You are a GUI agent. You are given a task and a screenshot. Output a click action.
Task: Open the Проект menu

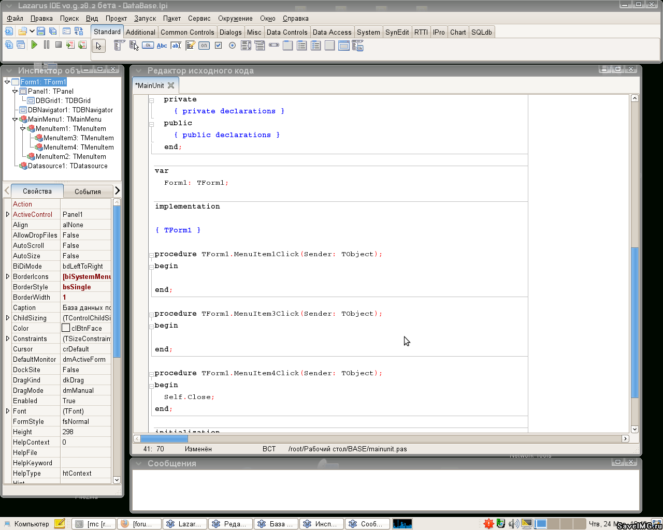pyautogui.click(x=116, y=18)
